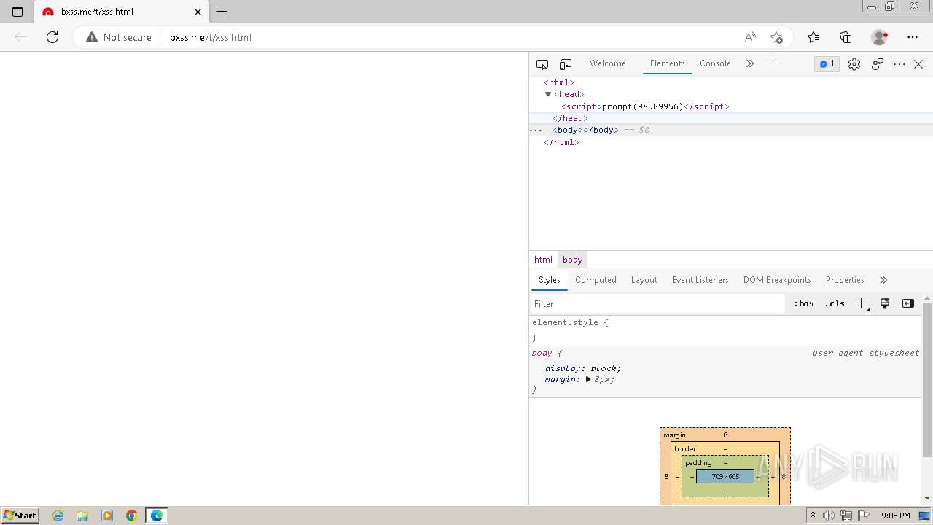Add a new DevTools tool tab
Screen dimensions: 933x525
pos(773,63)
